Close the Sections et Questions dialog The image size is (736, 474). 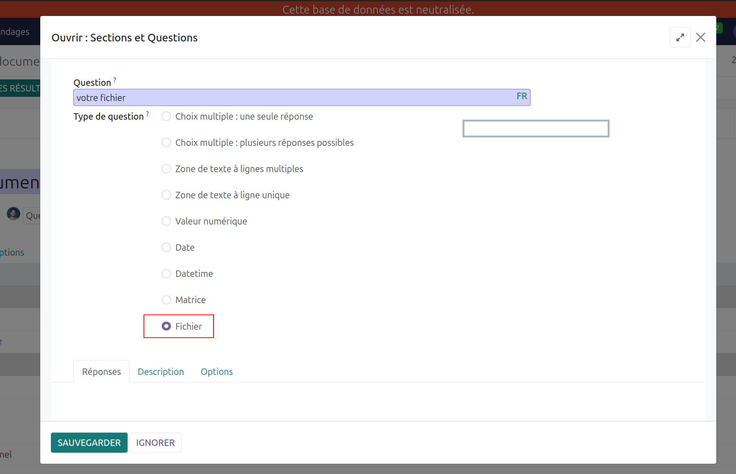(x=700, y=37)
